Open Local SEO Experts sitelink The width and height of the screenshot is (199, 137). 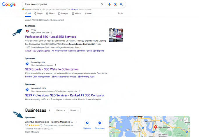[x=96, y=51]
